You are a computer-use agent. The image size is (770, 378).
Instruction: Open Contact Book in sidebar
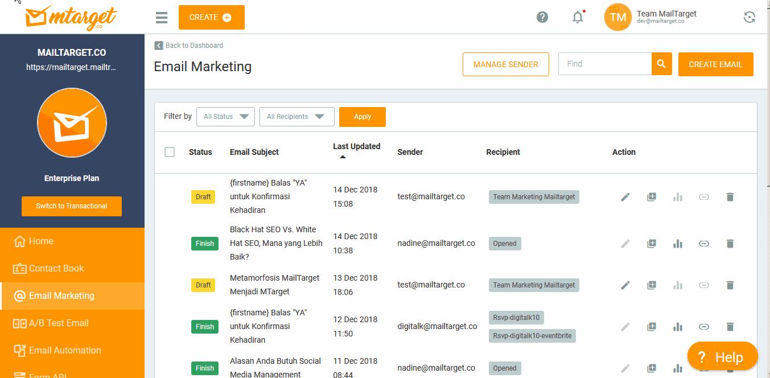point(72,269)
